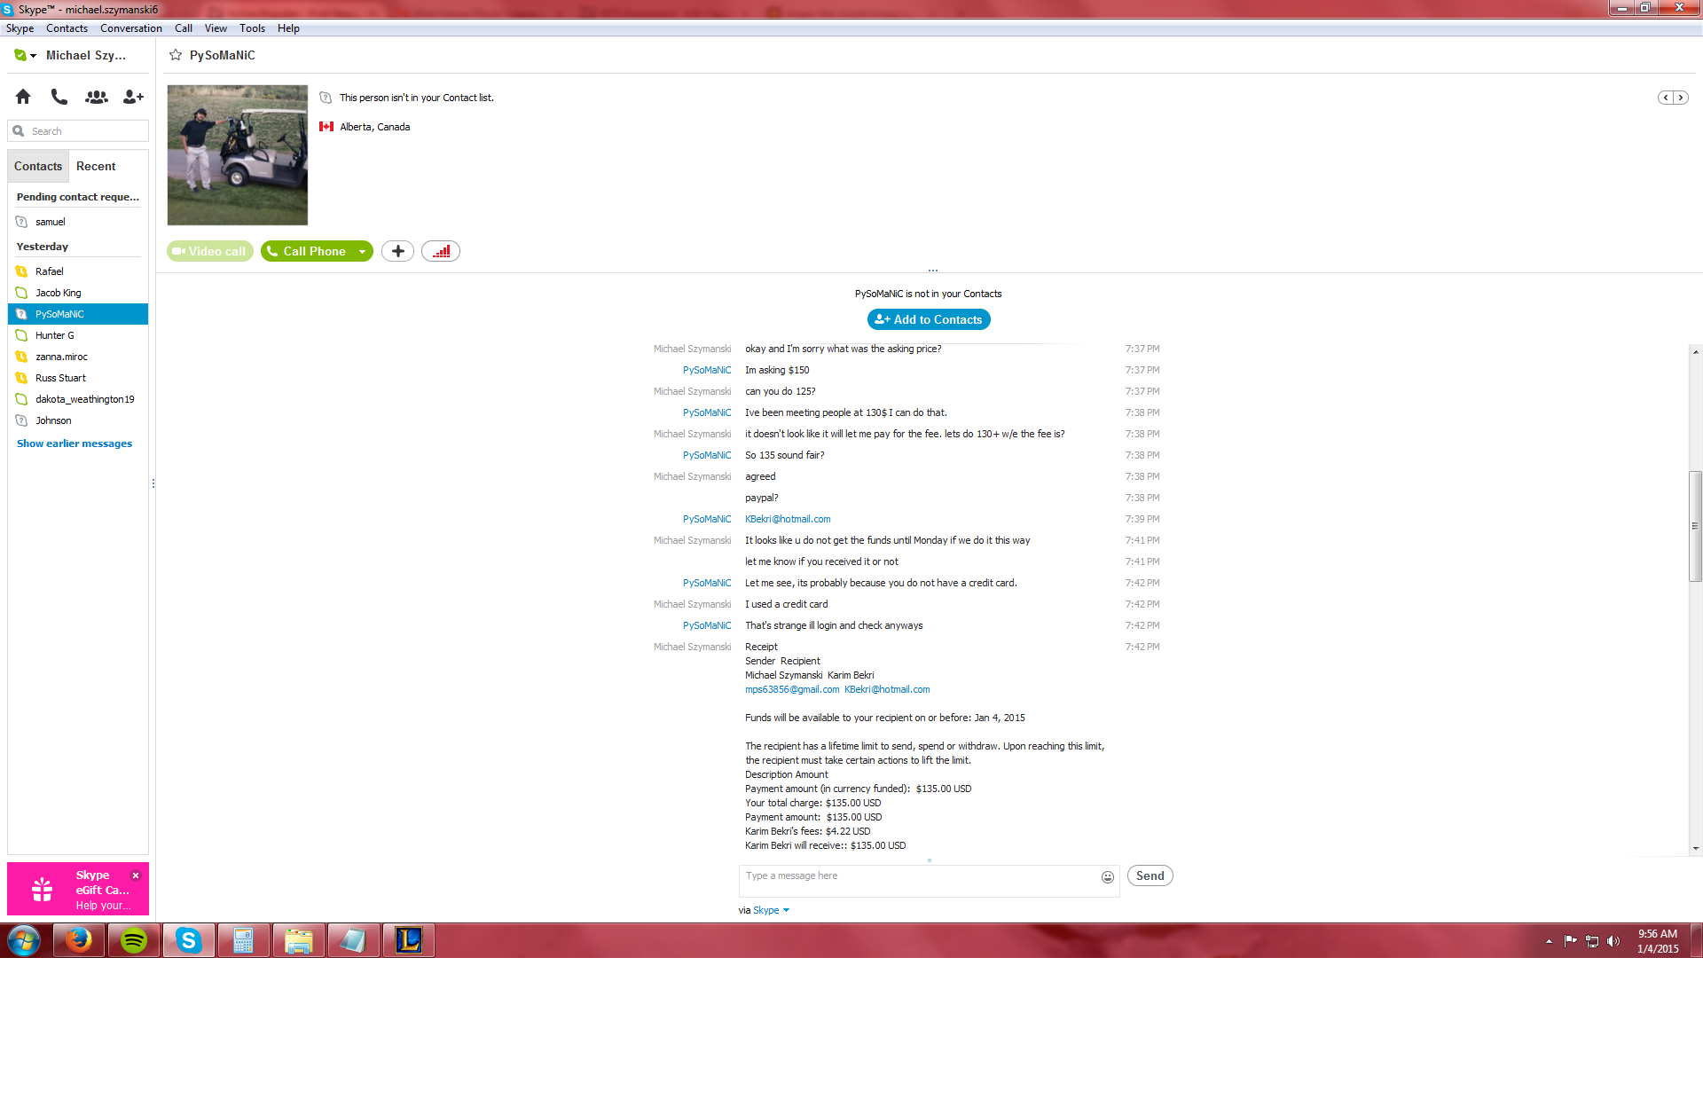Click the Call Phone button
The image size is (1703, 1107).
(x=308, y=251)
